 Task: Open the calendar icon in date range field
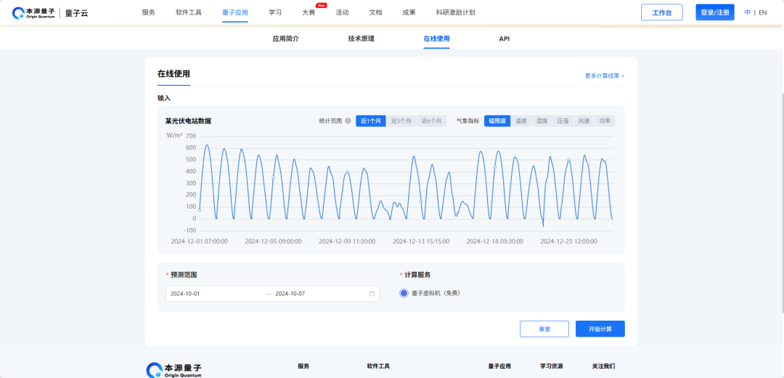pyautogui.click(x=372, y=294)
